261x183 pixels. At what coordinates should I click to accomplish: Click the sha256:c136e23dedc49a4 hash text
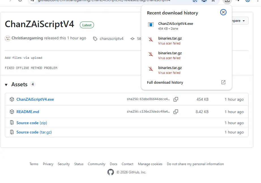point(148,112)
